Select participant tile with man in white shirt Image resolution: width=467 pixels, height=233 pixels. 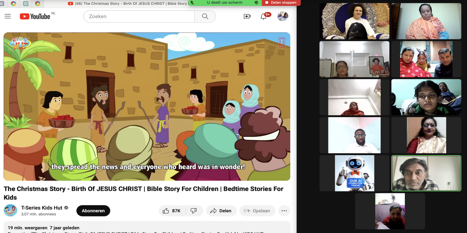355,135
